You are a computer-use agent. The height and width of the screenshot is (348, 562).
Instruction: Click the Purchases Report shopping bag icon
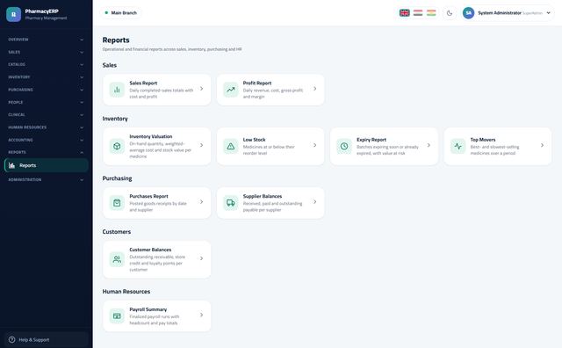(x=117, y=203)
